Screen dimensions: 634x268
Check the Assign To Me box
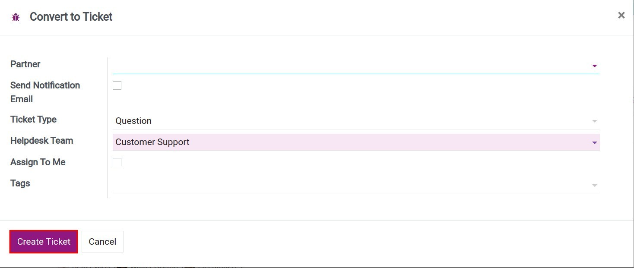point(117,162)
